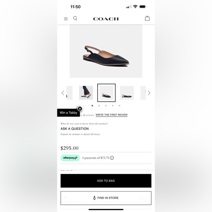212x212 pixels.
Task: Jump to second image pagination dot
Action: pyautogui.click(x=99, y=106)
